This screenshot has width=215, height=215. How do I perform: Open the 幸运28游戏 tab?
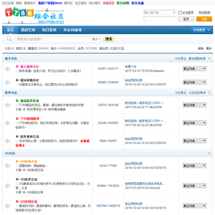[72, 30]
